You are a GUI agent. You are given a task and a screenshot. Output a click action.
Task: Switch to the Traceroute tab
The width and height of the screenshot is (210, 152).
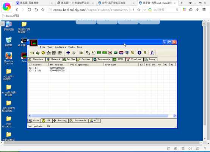pos(102,60)
